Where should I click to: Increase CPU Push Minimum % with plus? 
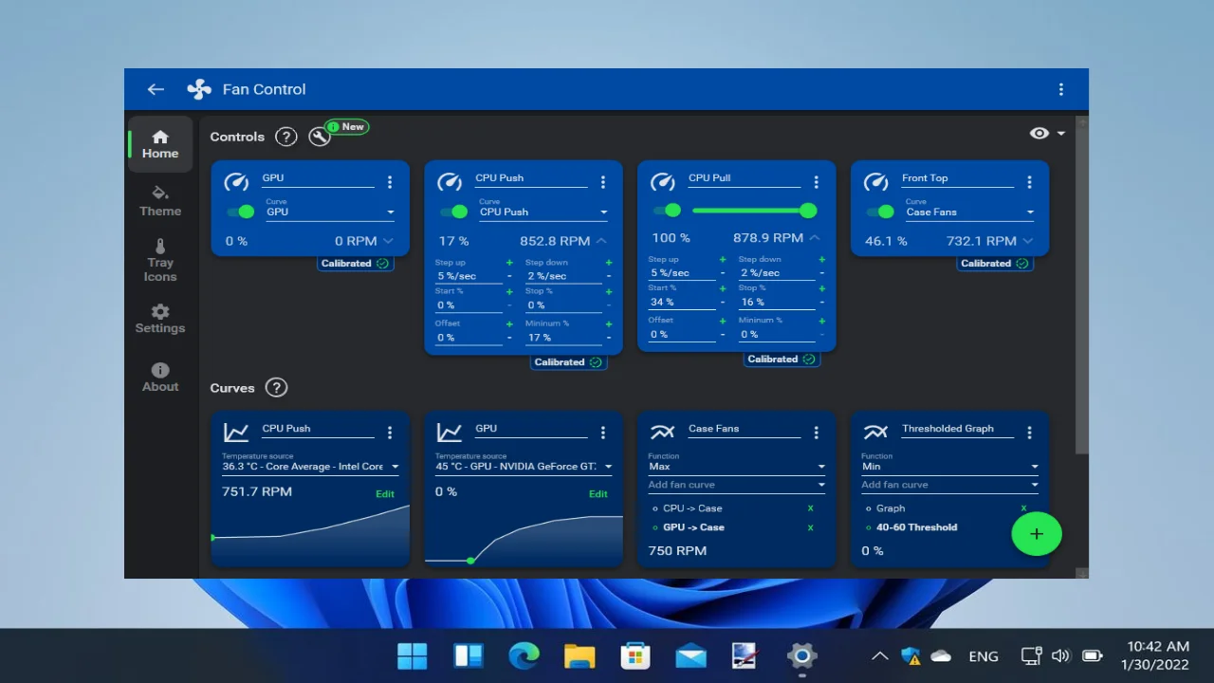[609, 323]
